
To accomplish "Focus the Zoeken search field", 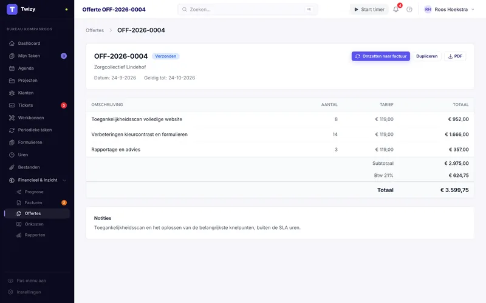I will [247, 10].
